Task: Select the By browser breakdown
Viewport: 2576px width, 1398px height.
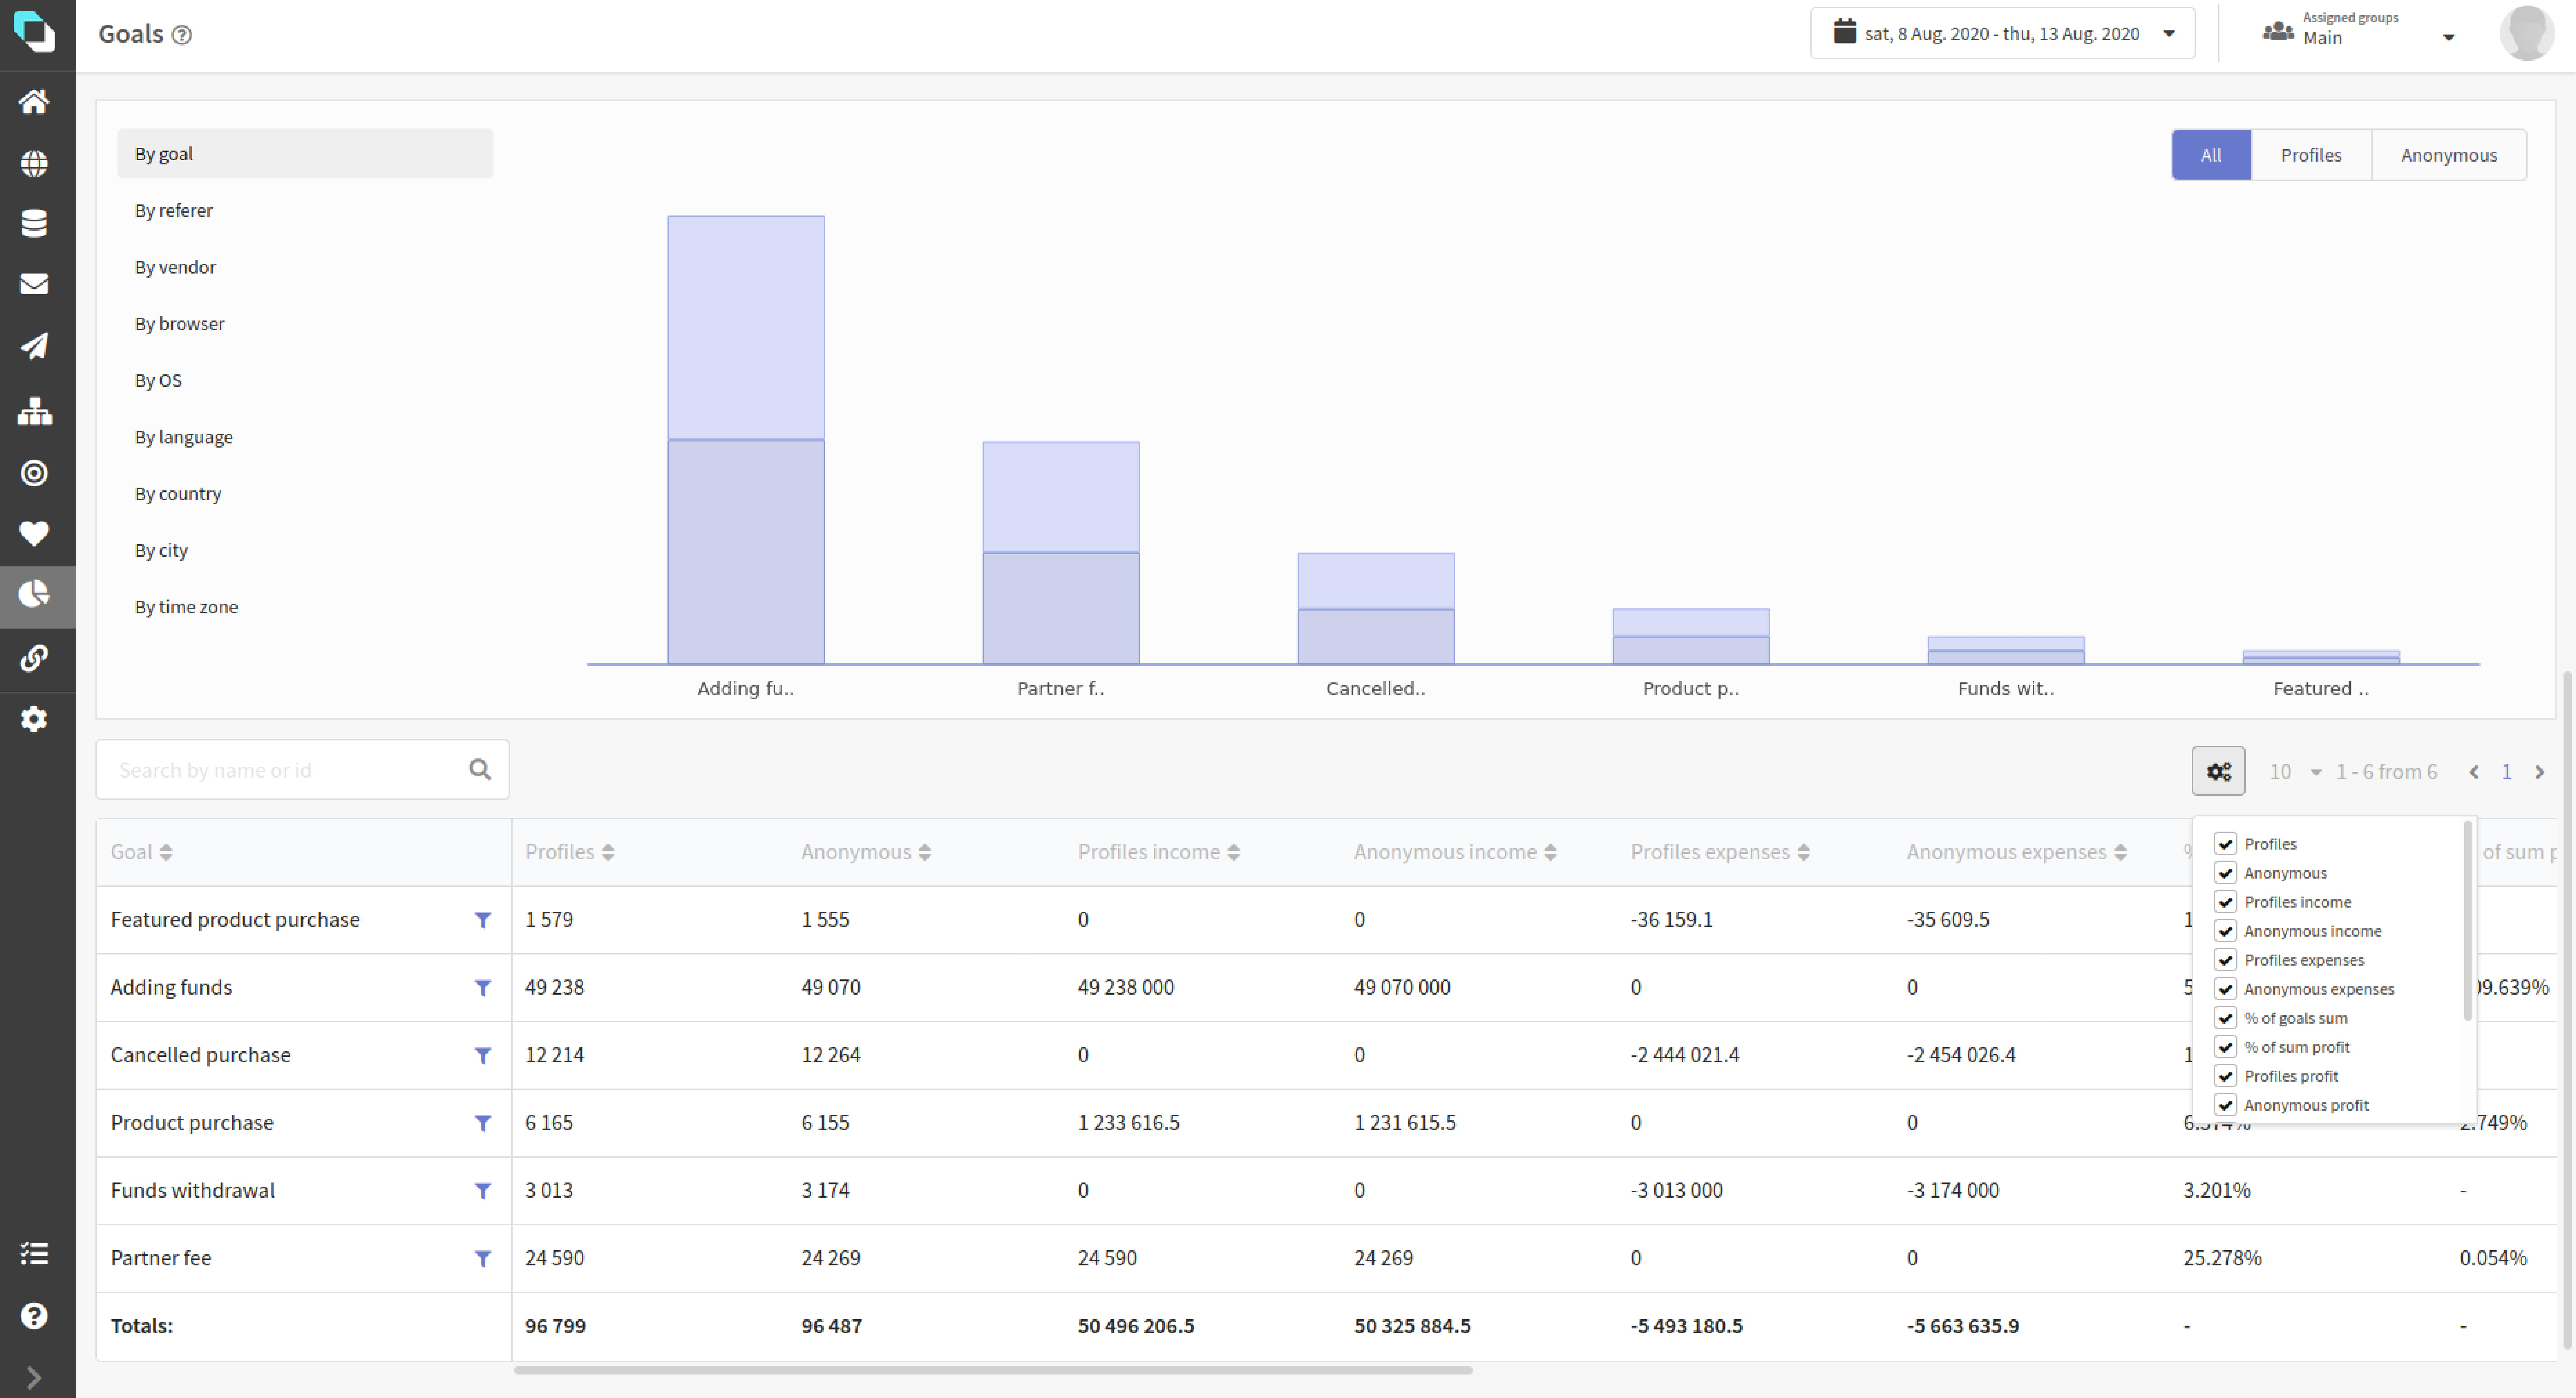Action: pyautogui.click(x=305, y=324)
